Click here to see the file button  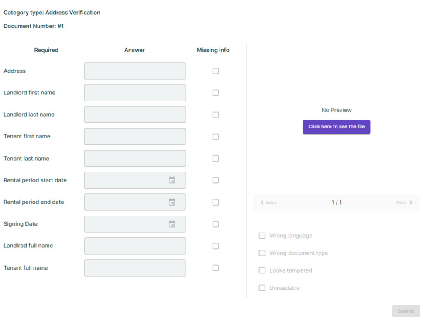coord(336,127)
